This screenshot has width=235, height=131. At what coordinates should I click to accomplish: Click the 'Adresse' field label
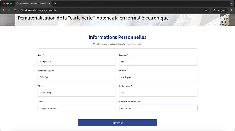[122, 70]
